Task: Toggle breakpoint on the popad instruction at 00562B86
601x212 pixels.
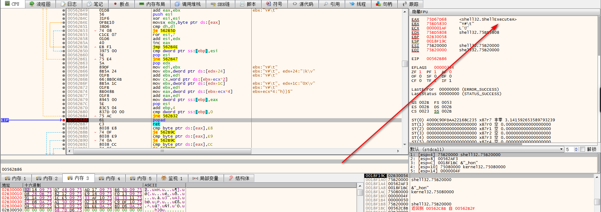Action: coord(64,120)
